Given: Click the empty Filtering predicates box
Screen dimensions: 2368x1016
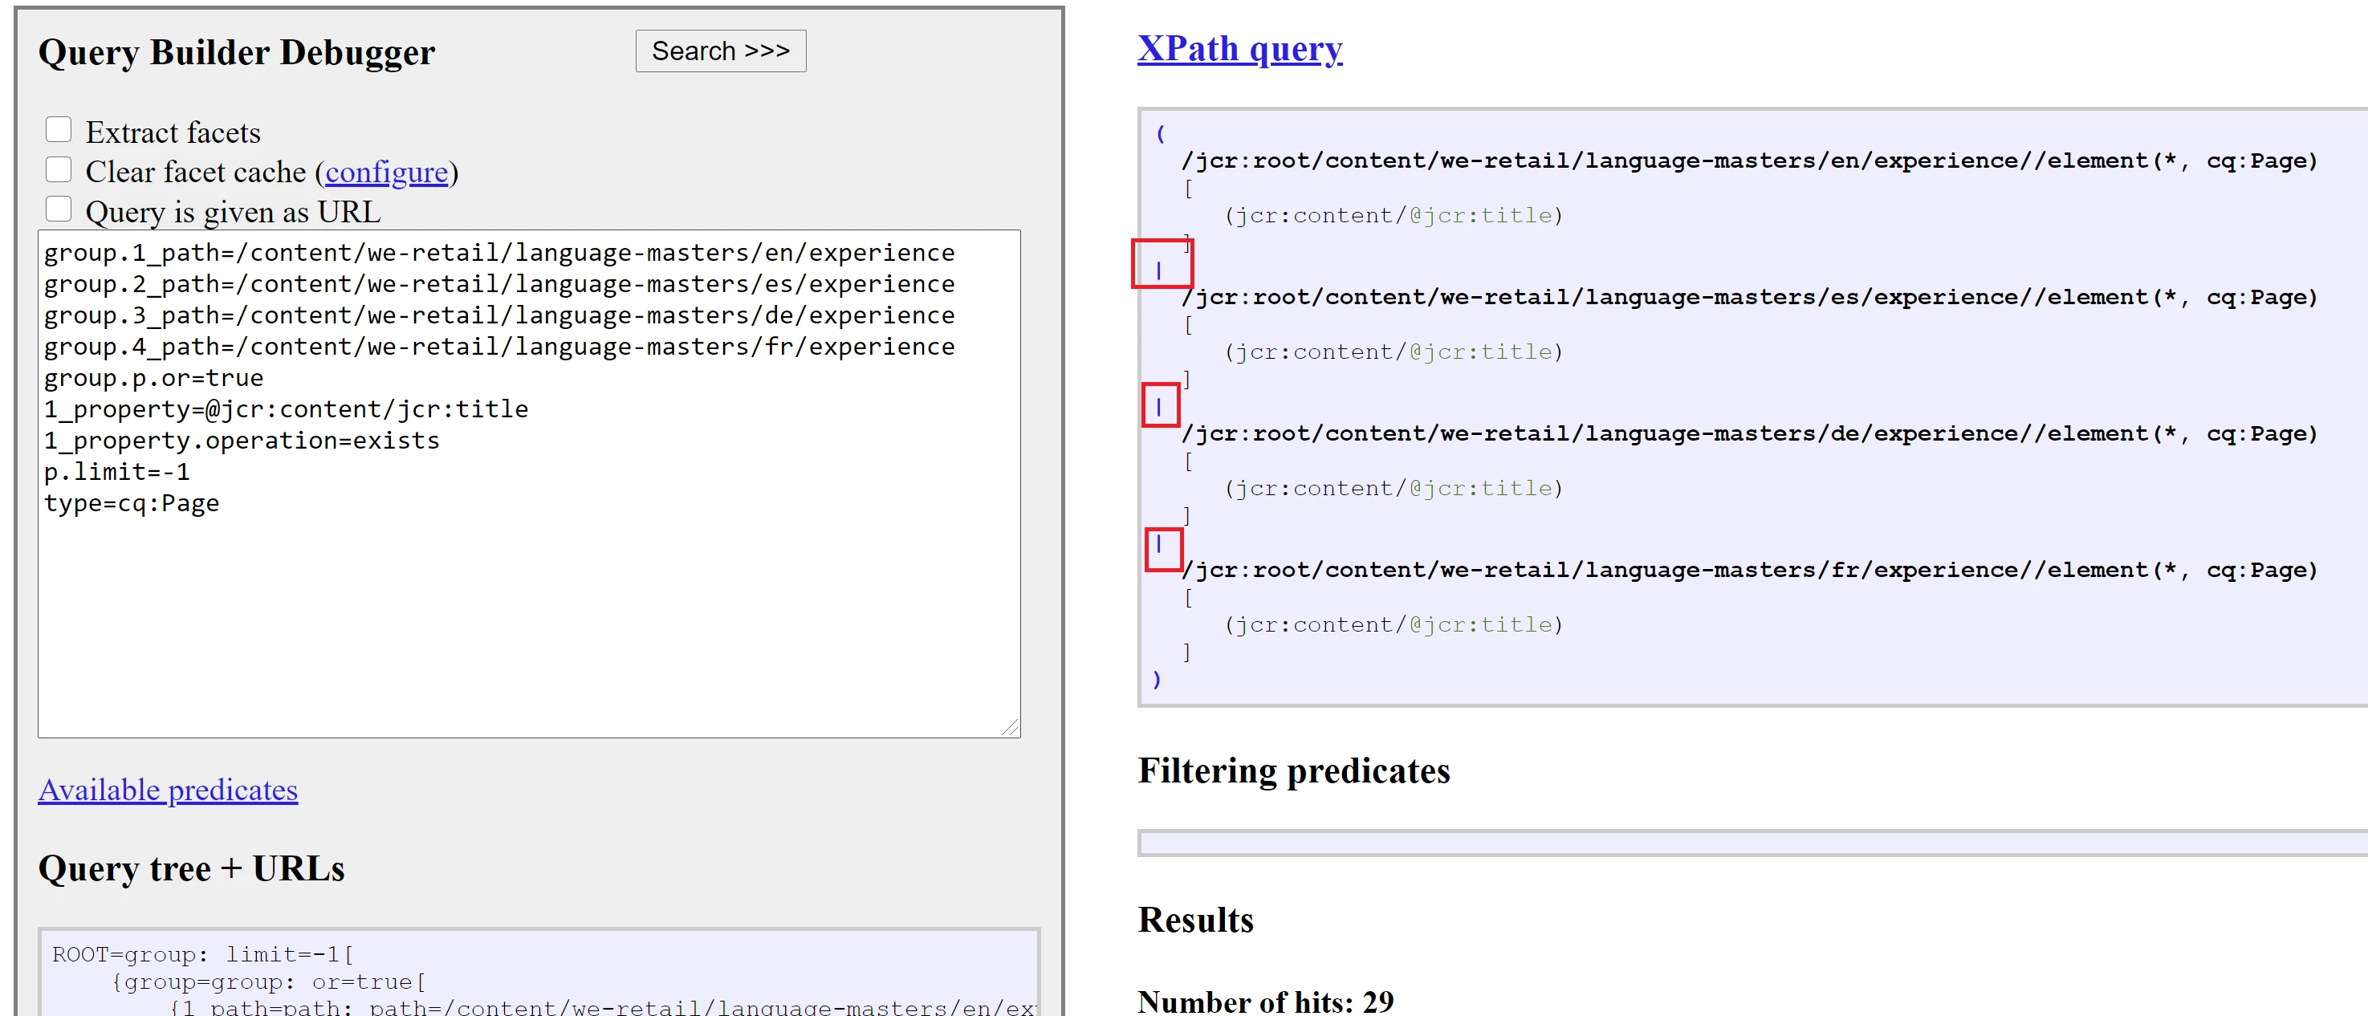Looking at the screenshot, I should tap(1747, 843).
